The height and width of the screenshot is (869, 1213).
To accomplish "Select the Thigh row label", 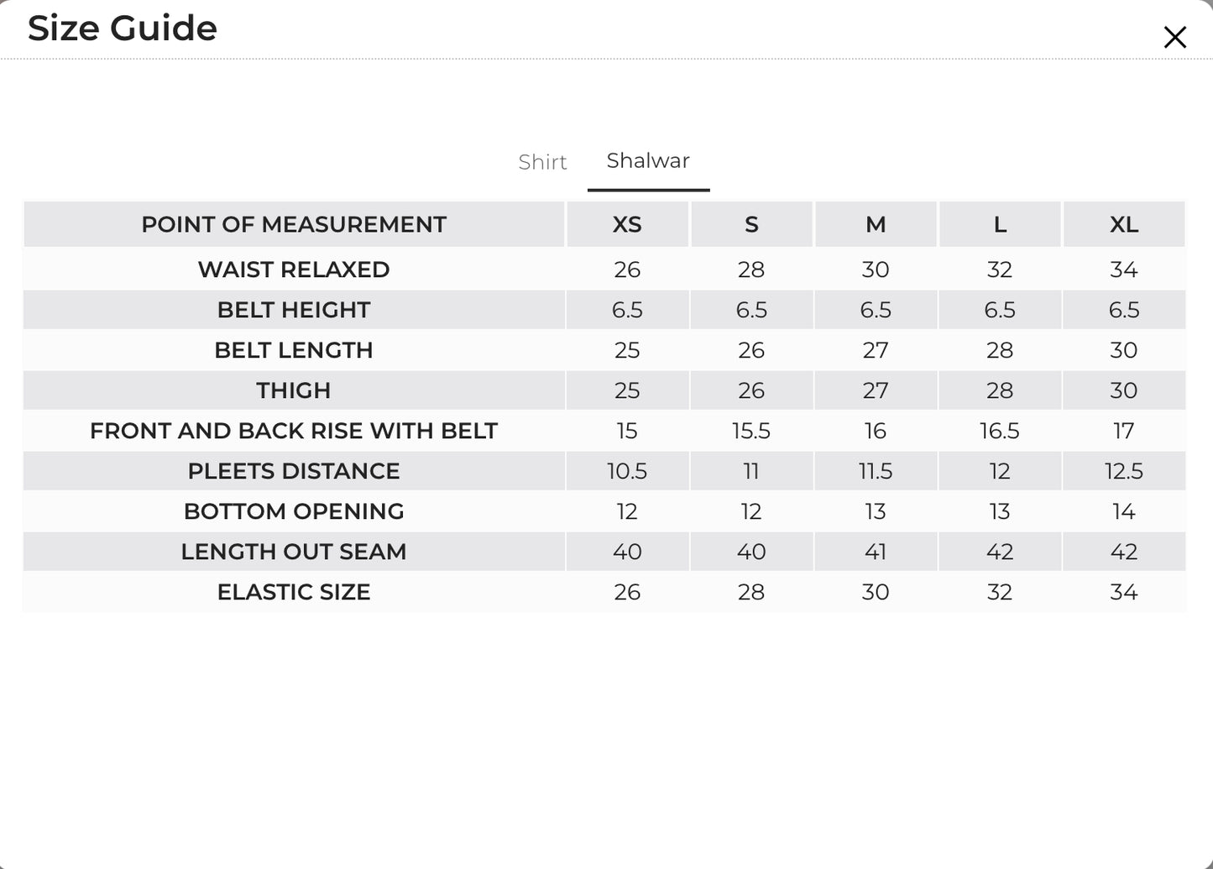I will pyautogui.click(x=294, y=390).
